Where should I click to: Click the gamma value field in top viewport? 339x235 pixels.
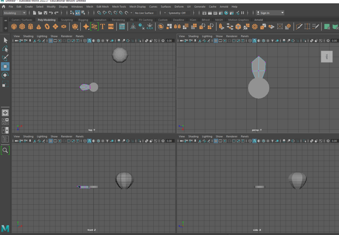(169, 41)
